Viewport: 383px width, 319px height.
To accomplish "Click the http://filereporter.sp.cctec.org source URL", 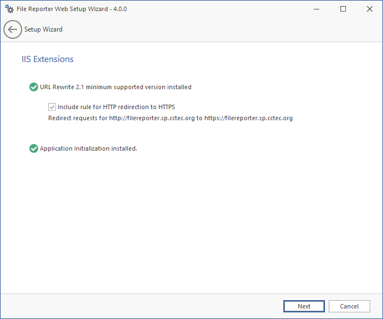I will 152,118.
